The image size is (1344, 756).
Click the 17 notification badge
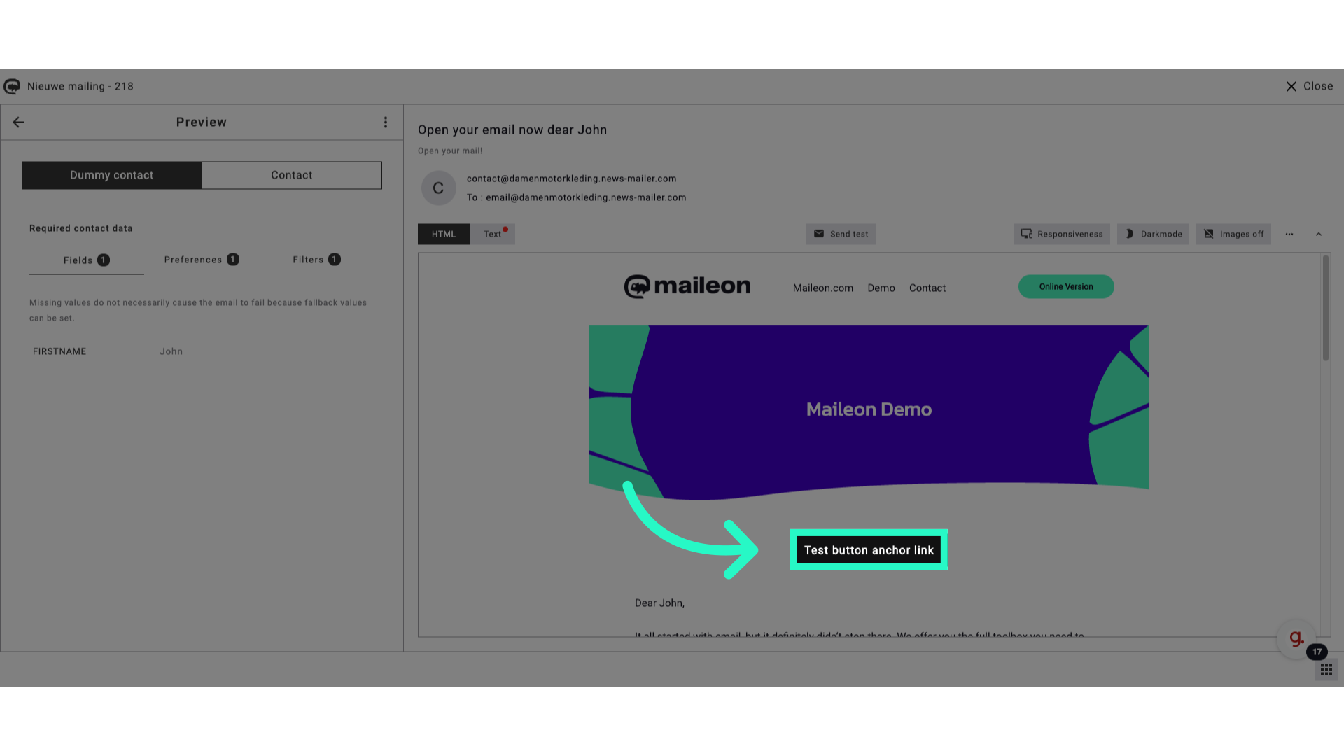click(x=1317, y=652)
